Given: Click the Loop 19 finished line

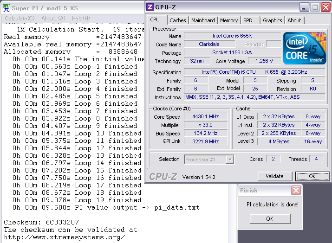Looking at the screenshot, I should [77, 200].
